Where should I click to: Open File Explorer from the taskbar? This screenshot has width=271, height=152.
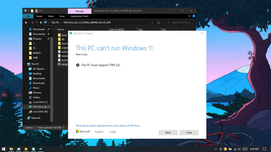[x=11, y=149]
